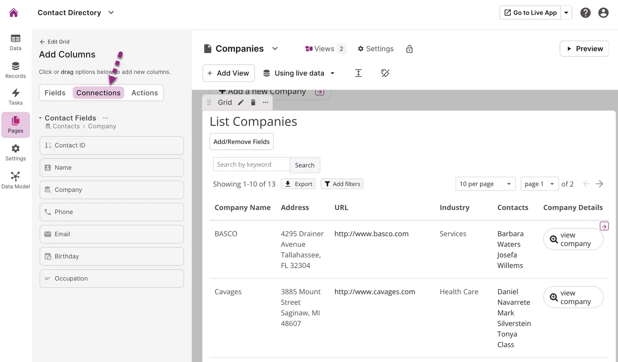Open the Data Model section
Viewport: 618px width, 362px height.
(x=16, y=180)
